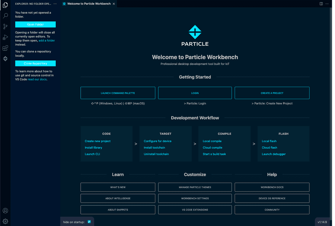Viewport: 335px width, 226px height.
Task: Open the Run and Debug icon
Action: (x=5, y=37)
